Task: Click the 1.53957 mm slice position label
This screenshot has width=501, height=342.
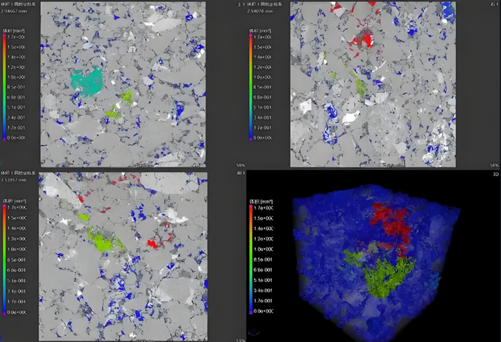Action: coord(15,180)
